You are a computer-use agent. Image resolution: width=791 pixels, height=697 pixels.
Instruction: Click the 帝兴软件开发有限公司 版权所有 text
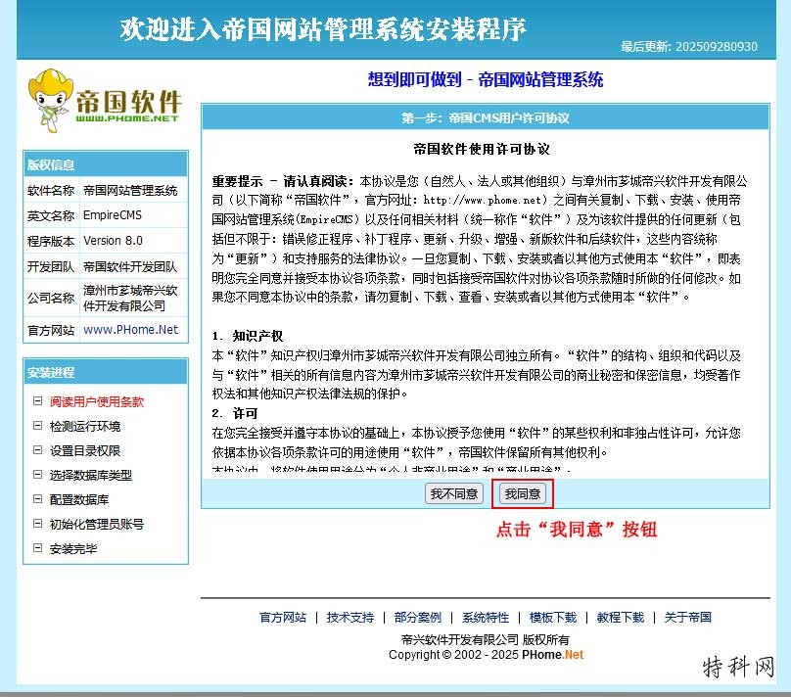click(x=486, y=639)
